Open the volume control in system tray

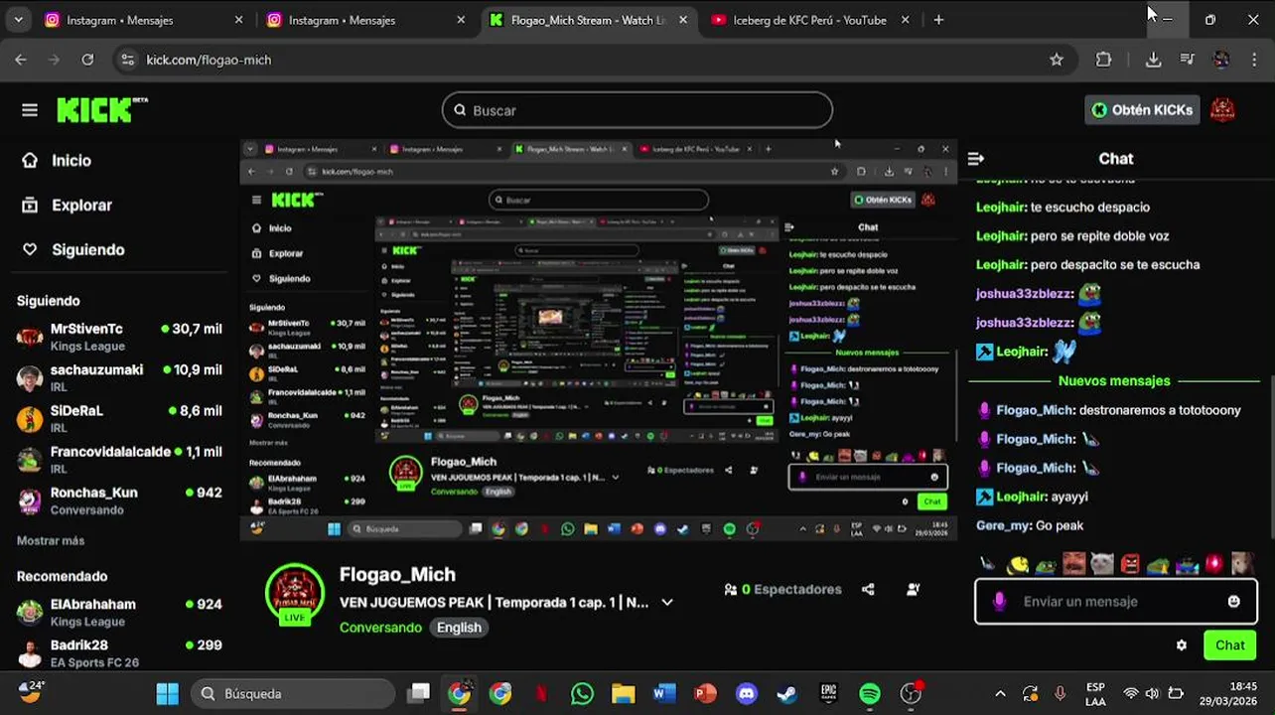[1152, 693]
